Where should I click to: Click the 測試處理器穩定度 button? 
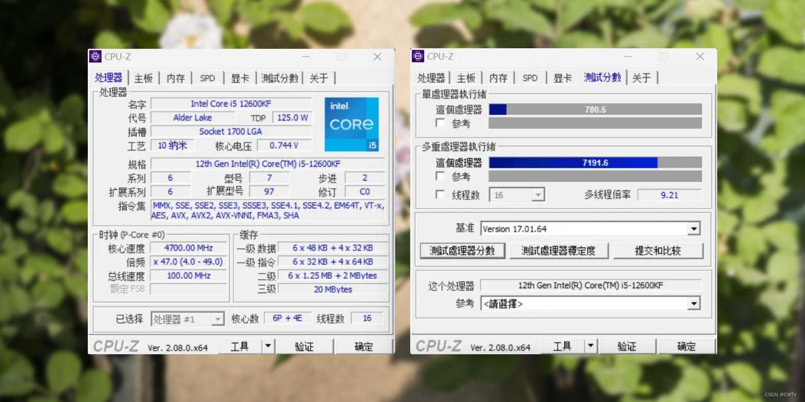pos(559,251)
